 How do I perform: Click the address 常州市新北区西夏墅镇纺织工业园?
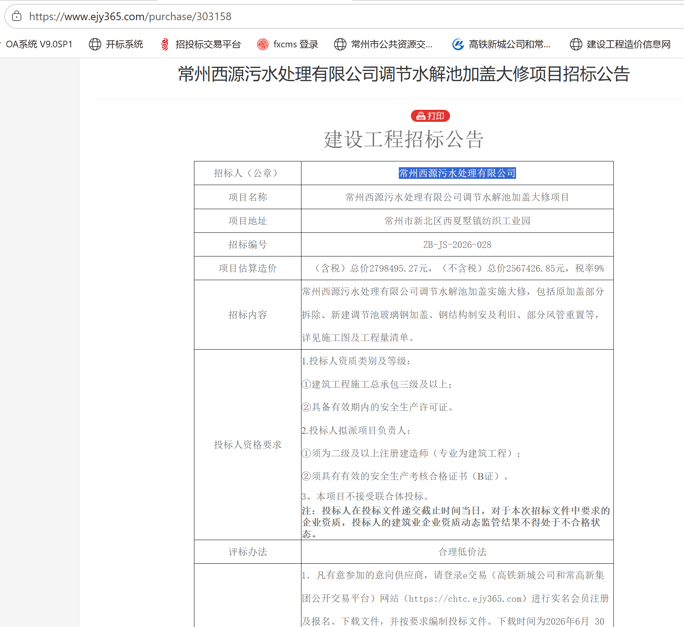(457, 221)
